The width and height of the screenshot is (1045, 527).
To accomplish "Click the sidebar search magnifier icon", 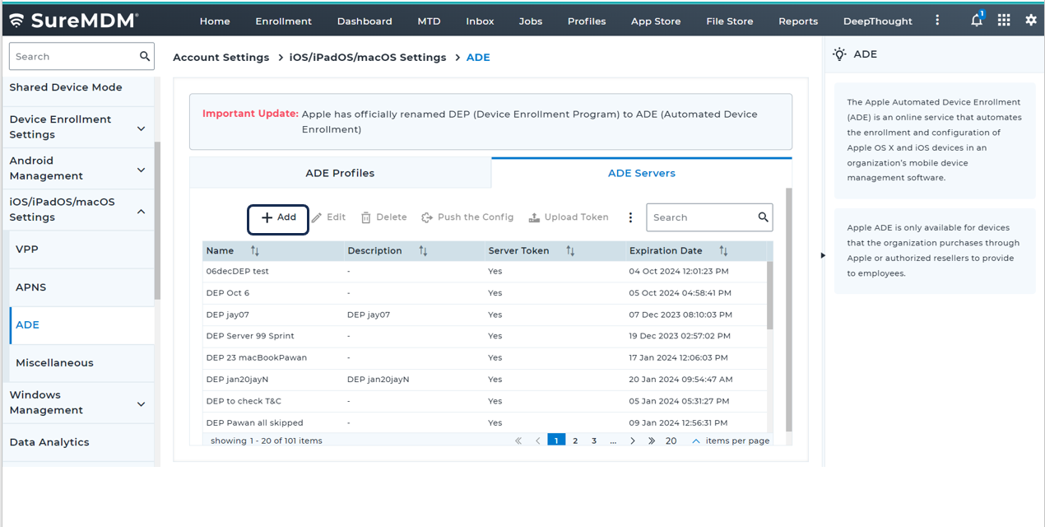I will (x=145, y=56).
